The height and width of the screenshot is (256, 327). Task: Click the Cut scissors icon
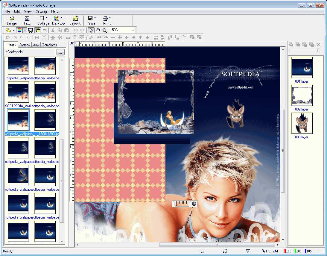(x=53, y=30)
